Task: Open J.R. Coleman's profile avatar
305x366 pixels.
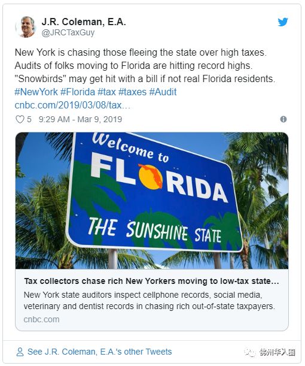Action: (x=26, y=26)
